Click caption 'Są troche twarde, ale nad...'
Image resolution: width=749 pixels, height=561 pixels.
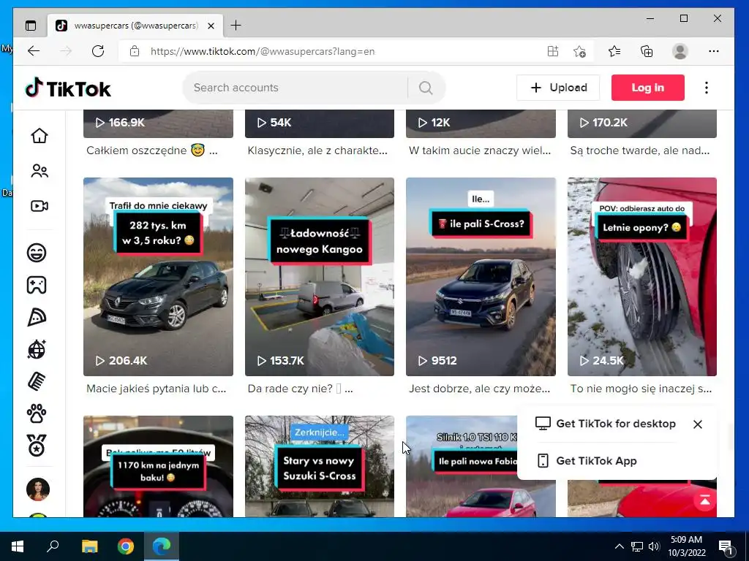click(x=640, y=150)
